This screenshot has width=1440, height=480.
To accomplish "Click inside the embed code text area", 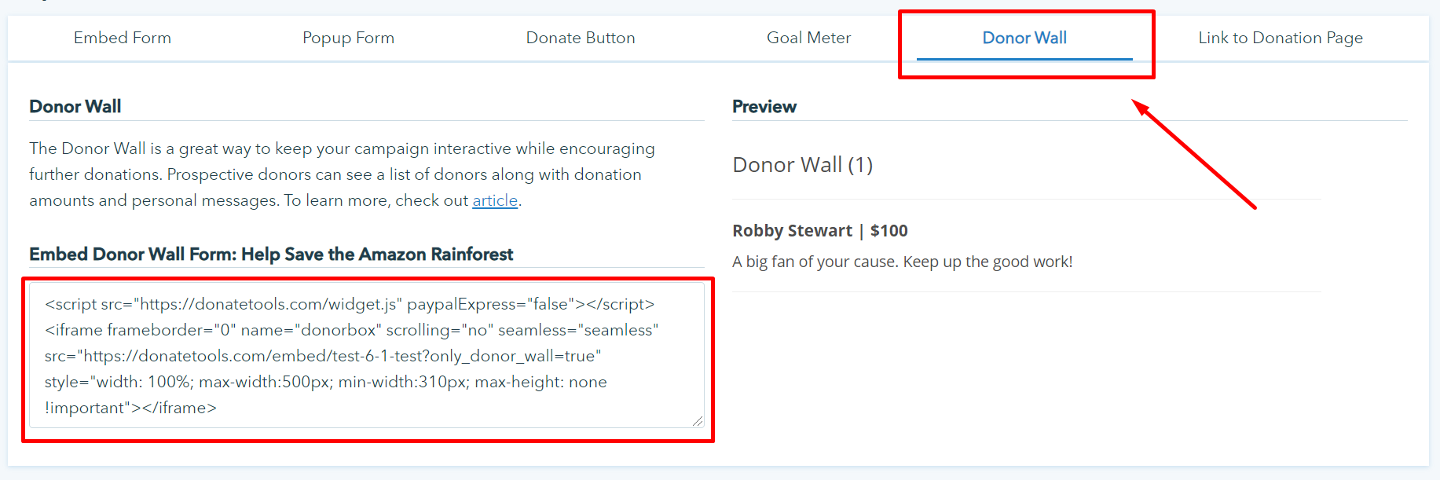I will (x=366, y=355).
